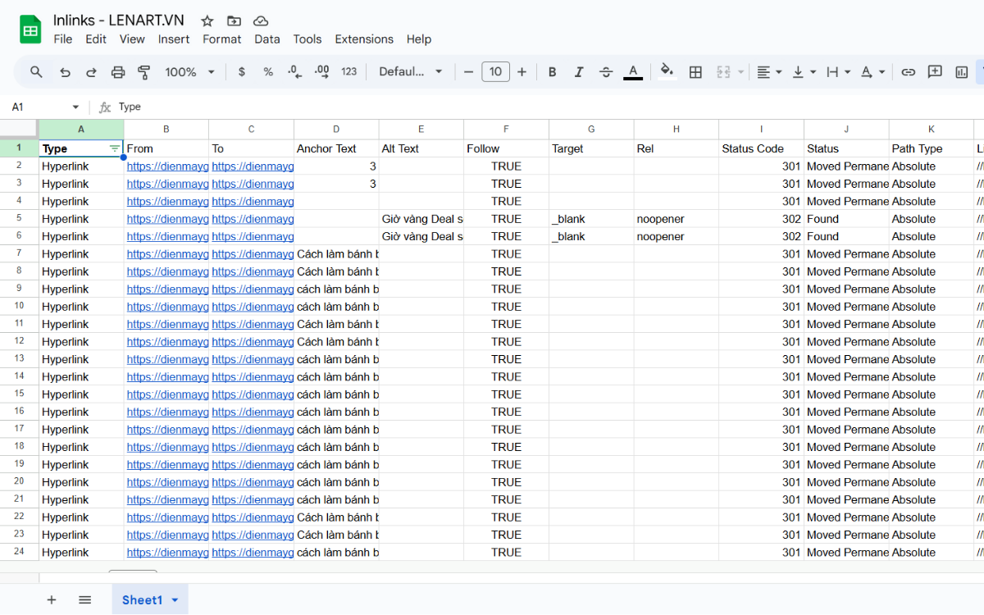Screen dimensions: 984x615
Task: Insert a chart using the chart icon
Action: pos(961,72)
